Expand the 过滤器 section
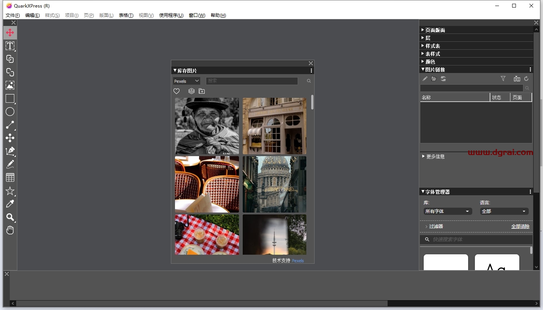Image resolution: width=543 pixels, height=310 pixels. pos(436,226)
